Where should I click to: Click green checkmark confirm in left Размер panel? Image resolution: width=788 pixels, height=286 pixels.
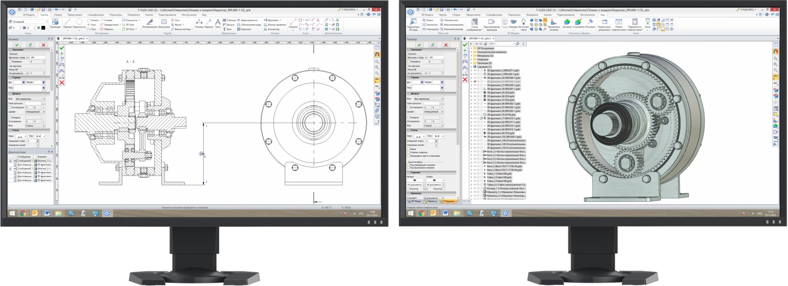[x=17, y=45]
